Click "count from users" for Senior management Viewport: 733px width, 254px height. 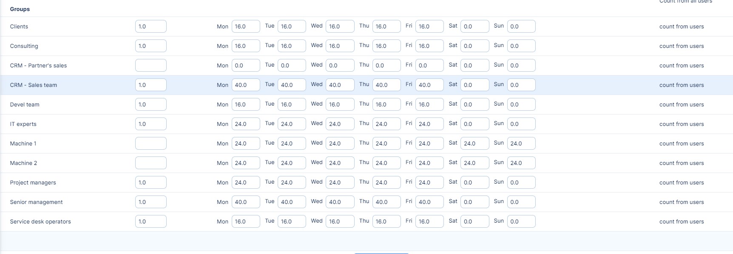[x=681, y=202]
